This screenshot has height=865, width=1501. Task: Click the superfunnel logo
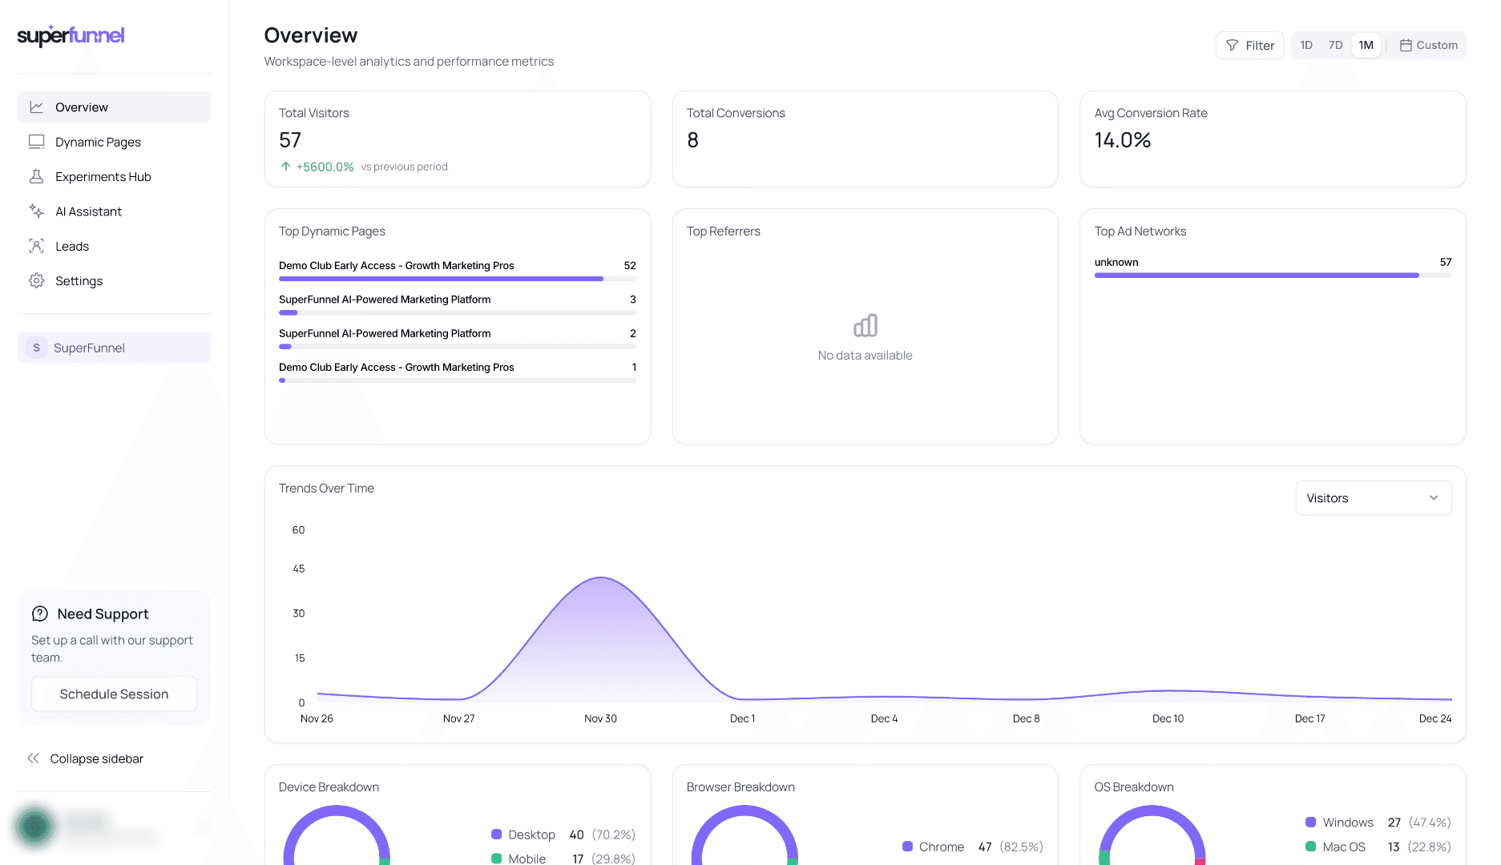[71, 35]
